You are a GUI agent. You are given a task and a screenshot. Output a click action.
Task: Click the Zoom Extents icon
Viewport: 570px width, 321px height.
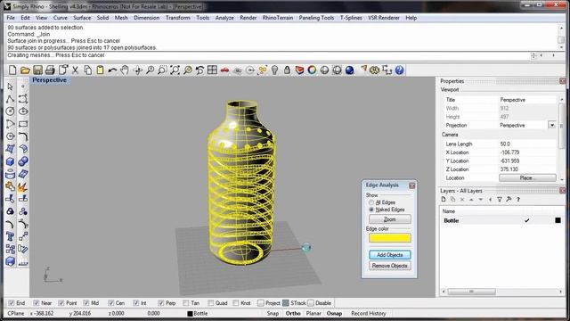tap(175, 70)
